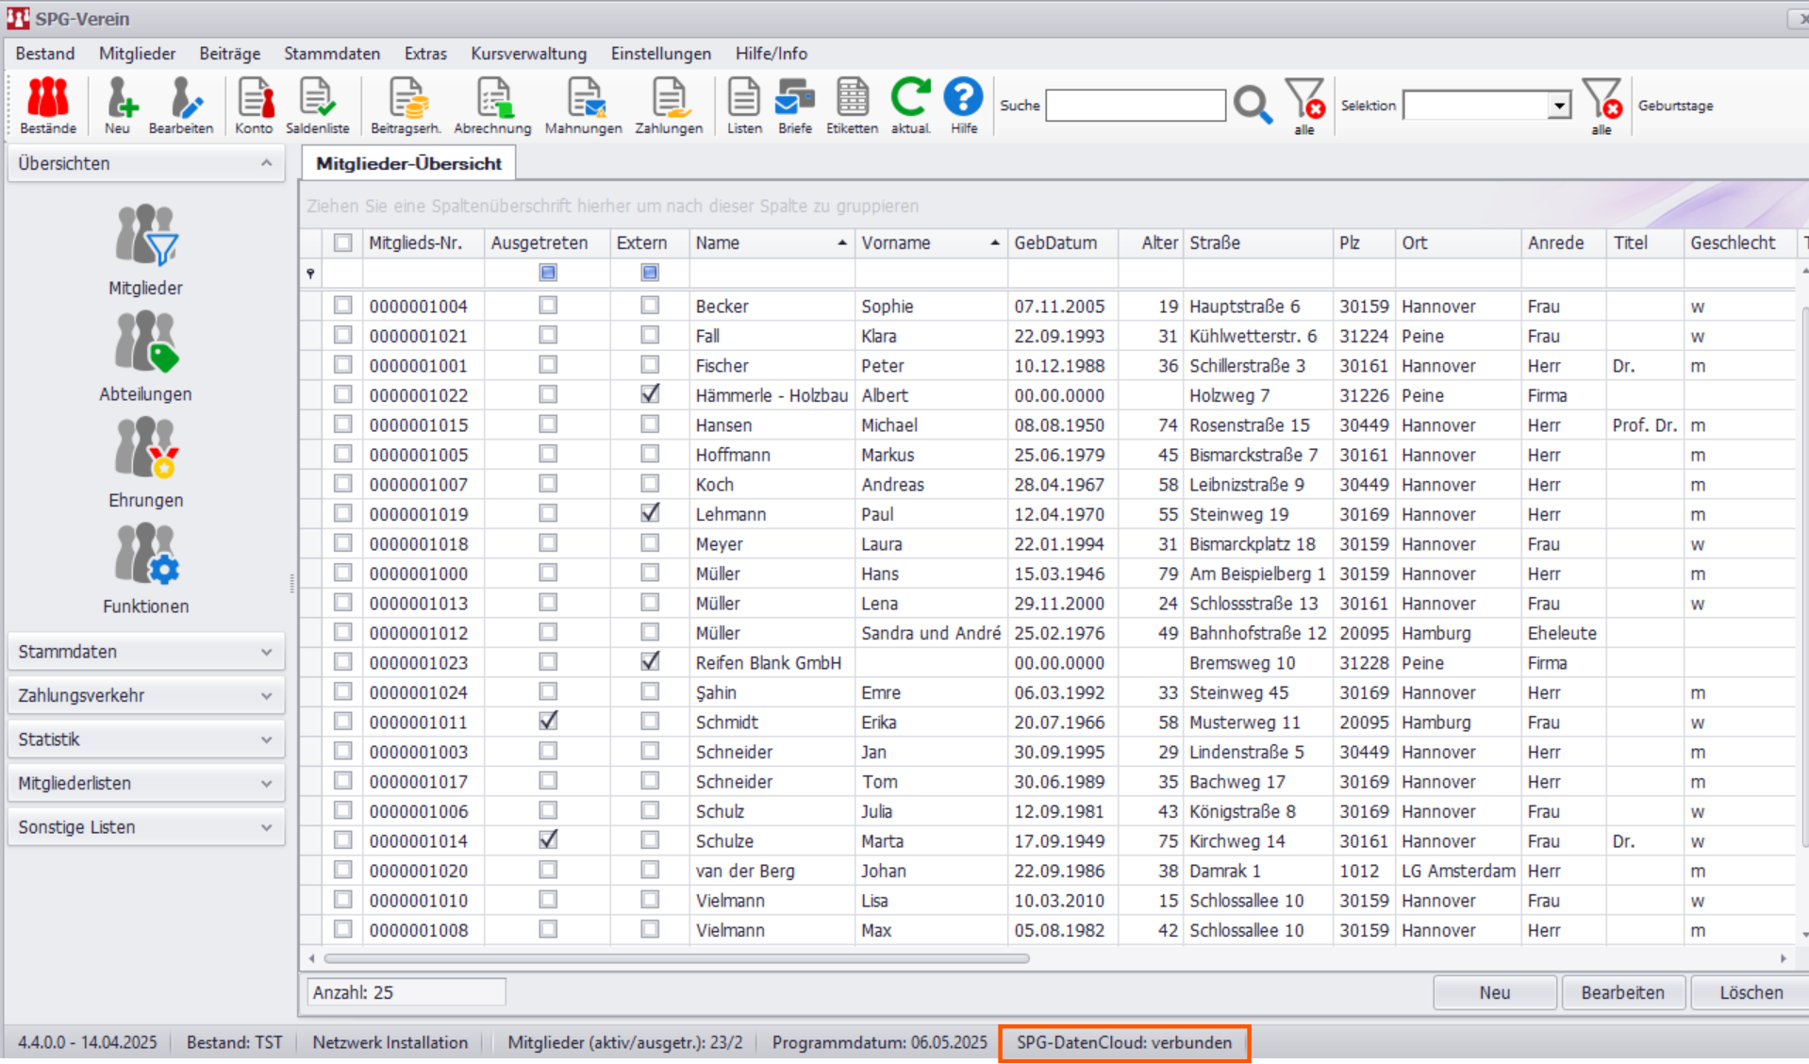Viewport: 1809px width, 1064px height.
Task: Open Mahnungen from the toolbar
Action: 583,105
